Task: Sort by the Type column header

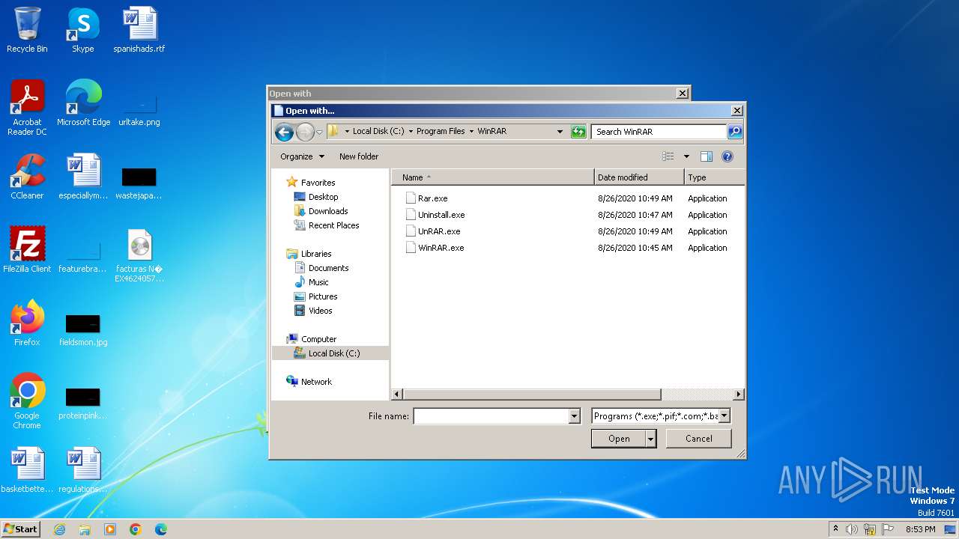Action: point(715,177)
